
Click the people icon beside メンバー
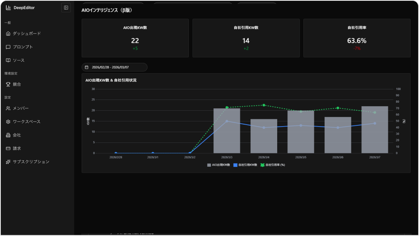pos(8,108)
